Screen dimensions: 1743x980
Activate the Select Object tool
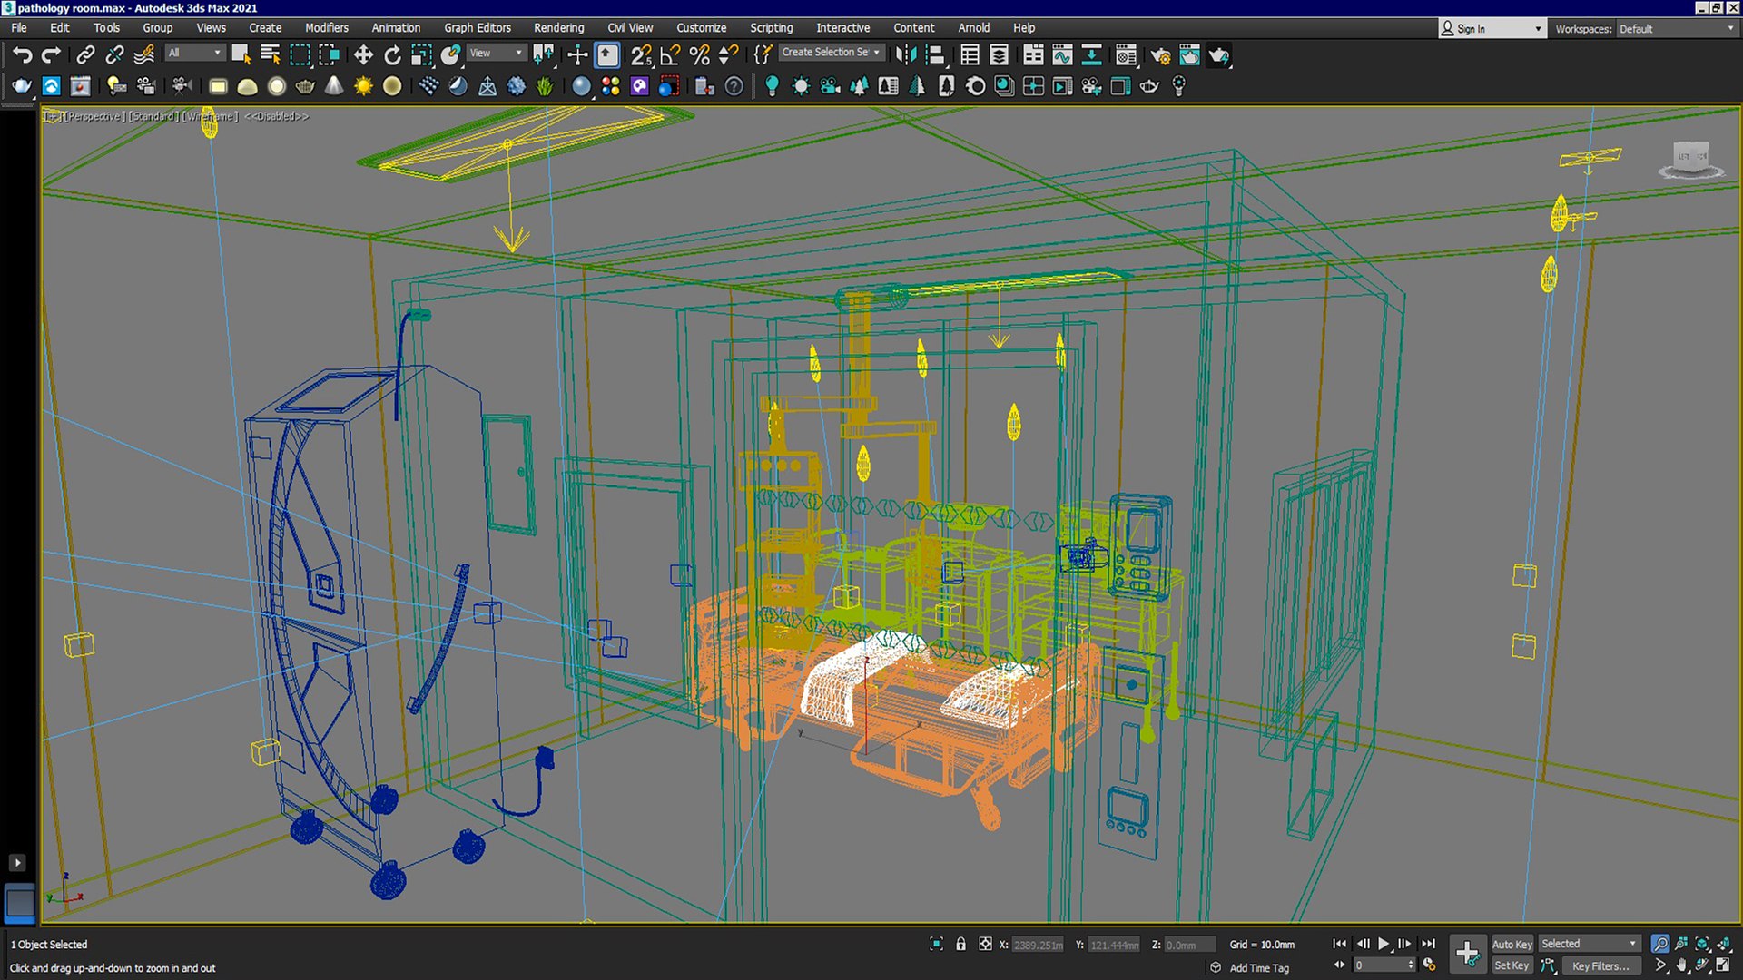point(241,55)
